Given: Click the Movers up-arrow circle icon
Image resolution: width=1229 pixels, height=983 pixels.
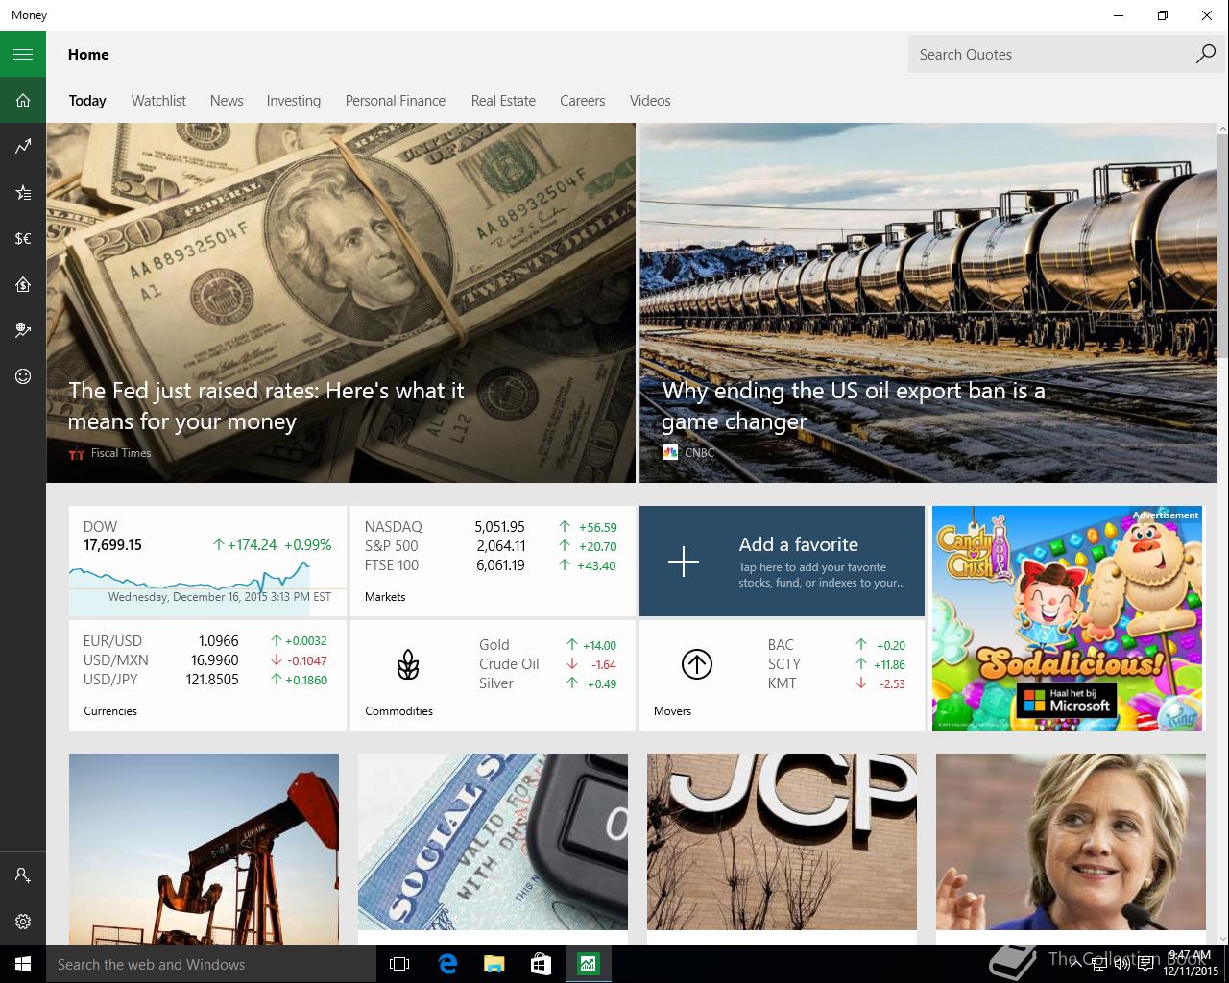Looking at the screenshot, I should point(696,664).
